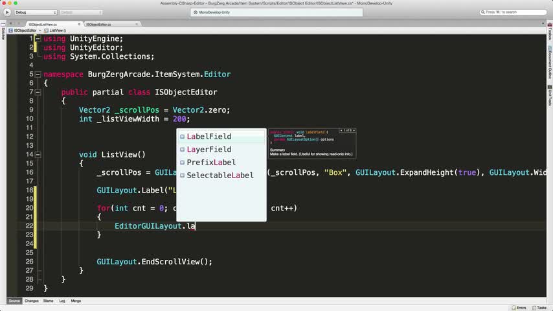
Task: Open the Unit Tests side panel
Action: [x=550, y=95]
